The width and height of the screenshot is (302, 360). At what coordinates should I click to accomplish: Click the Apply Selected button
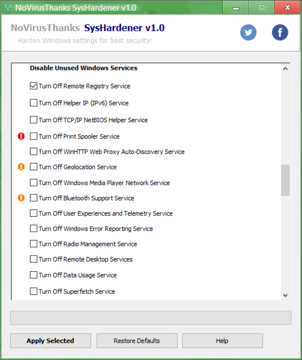click(x=50, y=341)
